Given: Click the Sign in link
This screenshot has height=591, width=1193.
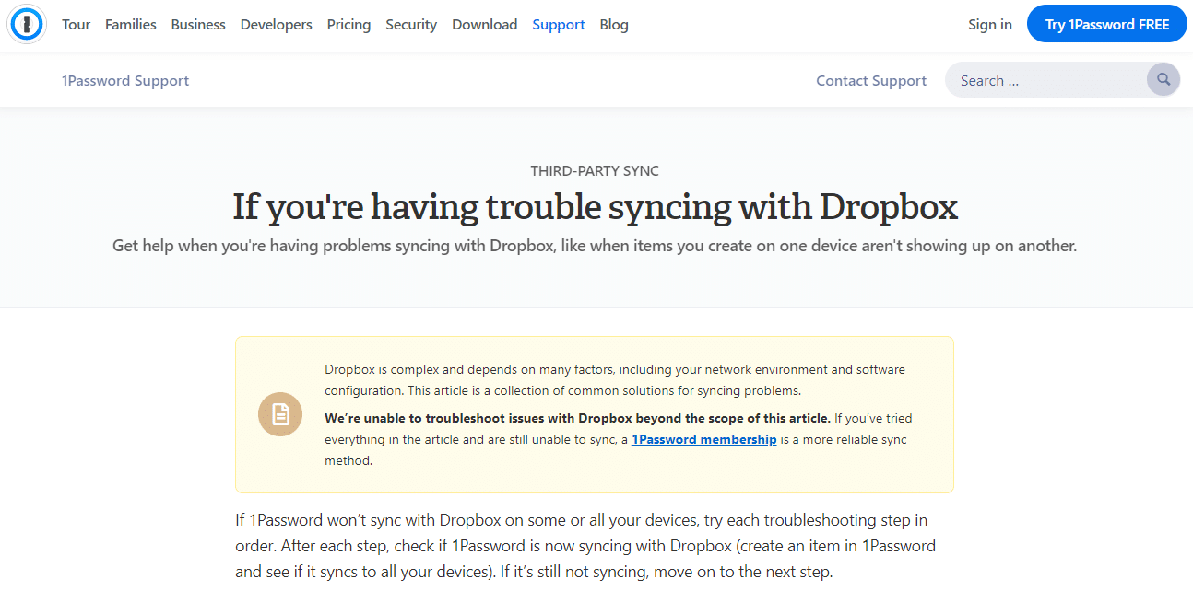Looking at the screenshot, I should [x=990, y=25].
